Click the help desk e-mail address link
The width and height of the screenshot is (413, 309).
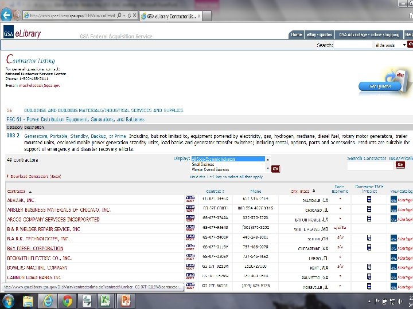point(40,86)
